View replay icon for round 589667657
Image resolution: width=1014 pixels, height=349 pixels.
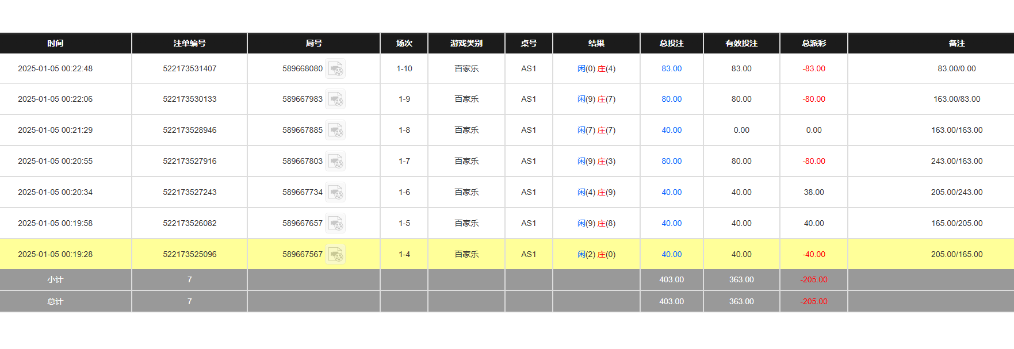click(335, 224)
